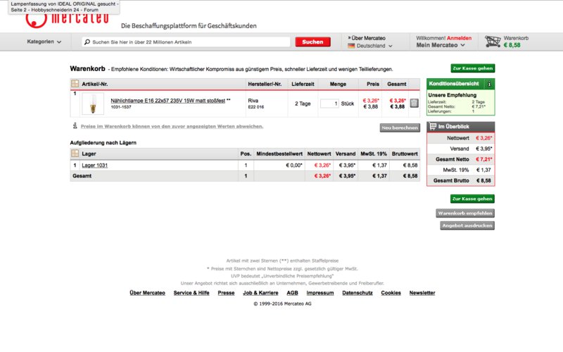Click the magnifier icon in the search field
The height and width of the screenshot is (352, 563).
[x=87, y=42]
